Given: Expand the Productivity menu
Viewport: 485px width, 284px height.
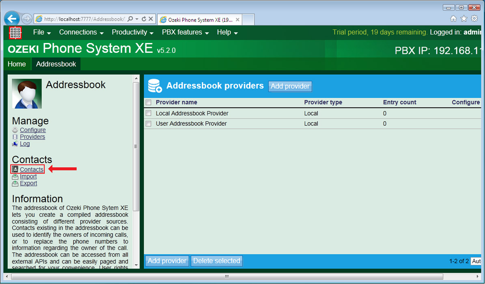Looking at the screenshot, I should pos(133,32).
